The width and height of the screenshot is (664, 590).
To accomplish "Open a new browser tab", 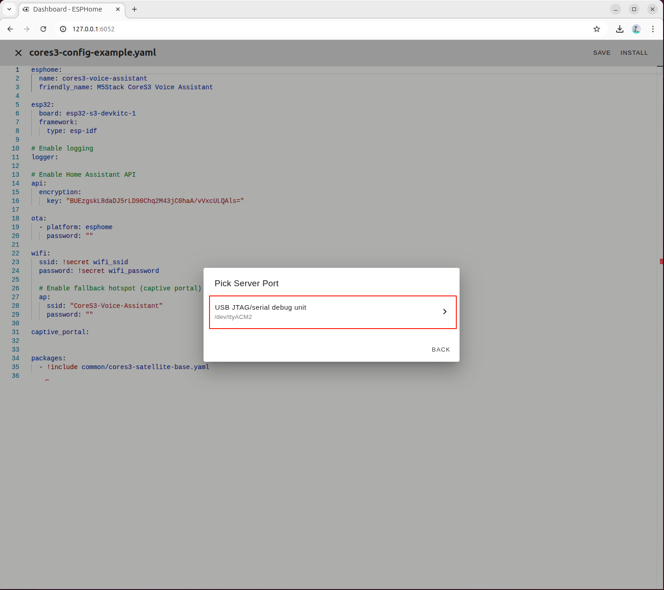I will pyautogui.click(x=134, y=9).
